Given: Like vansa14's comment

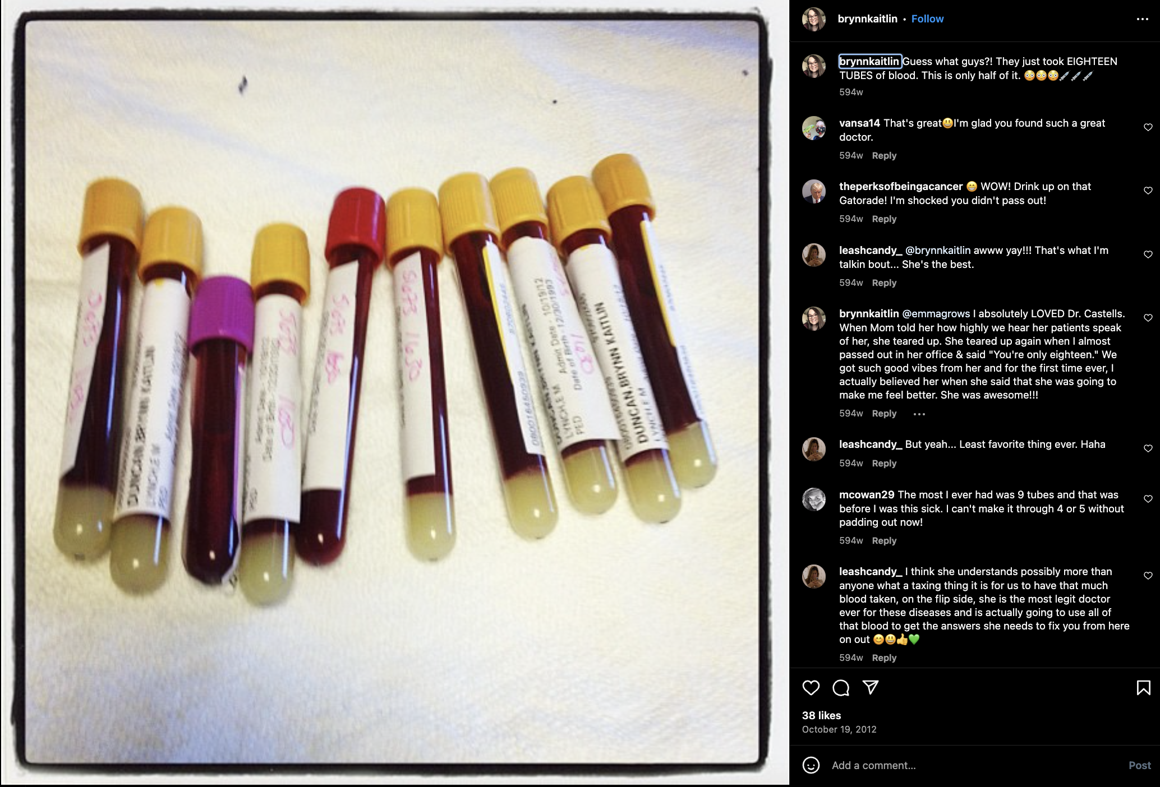Looking at the screenshot, I should (1148, 127).
